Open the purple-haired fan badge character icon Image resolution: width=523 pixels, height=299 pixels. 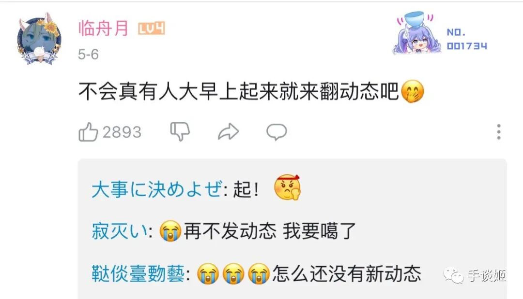click(417, 33)
